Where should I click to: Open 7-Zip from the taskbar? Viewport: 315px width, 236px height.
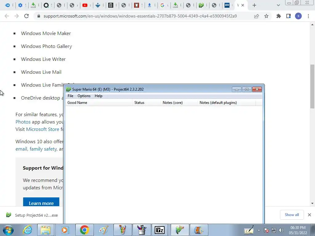pos(160,230)
